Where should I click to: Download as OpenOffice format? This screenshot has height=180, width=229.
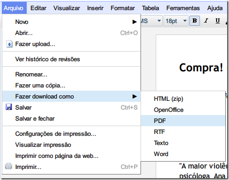click(183, 110)
